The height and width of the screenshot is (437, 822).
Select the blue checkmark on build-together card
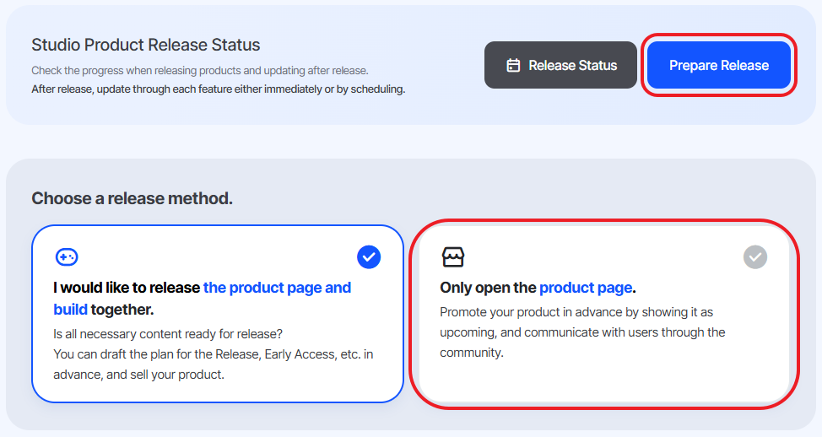pyautogui.click(x=369, y=256)
